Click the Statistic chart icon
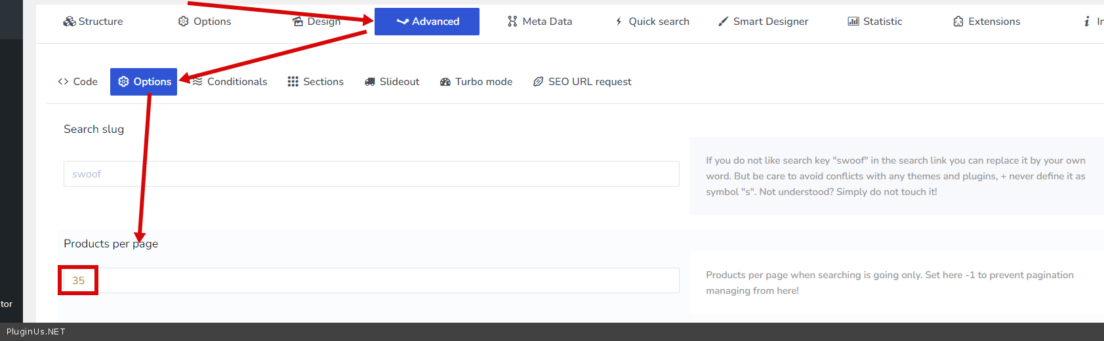 pos(853,22)
